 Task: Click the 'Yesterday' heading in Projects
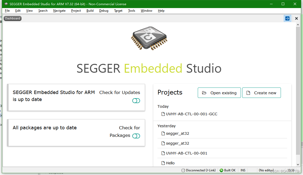166,126
